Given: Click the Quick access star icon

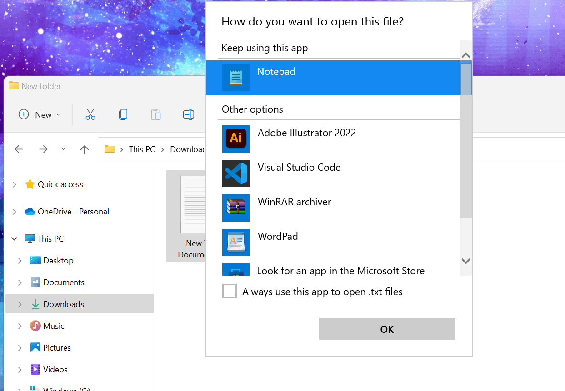Looking at the screenshot, I should (x=30, y=184).
